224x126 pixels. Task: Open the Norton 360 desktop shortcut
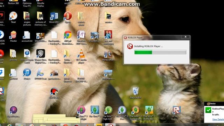point(13,2)
